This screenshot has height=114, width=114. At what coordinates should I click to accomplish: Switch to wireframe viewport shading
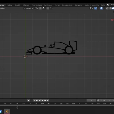(x=111, y=8)
